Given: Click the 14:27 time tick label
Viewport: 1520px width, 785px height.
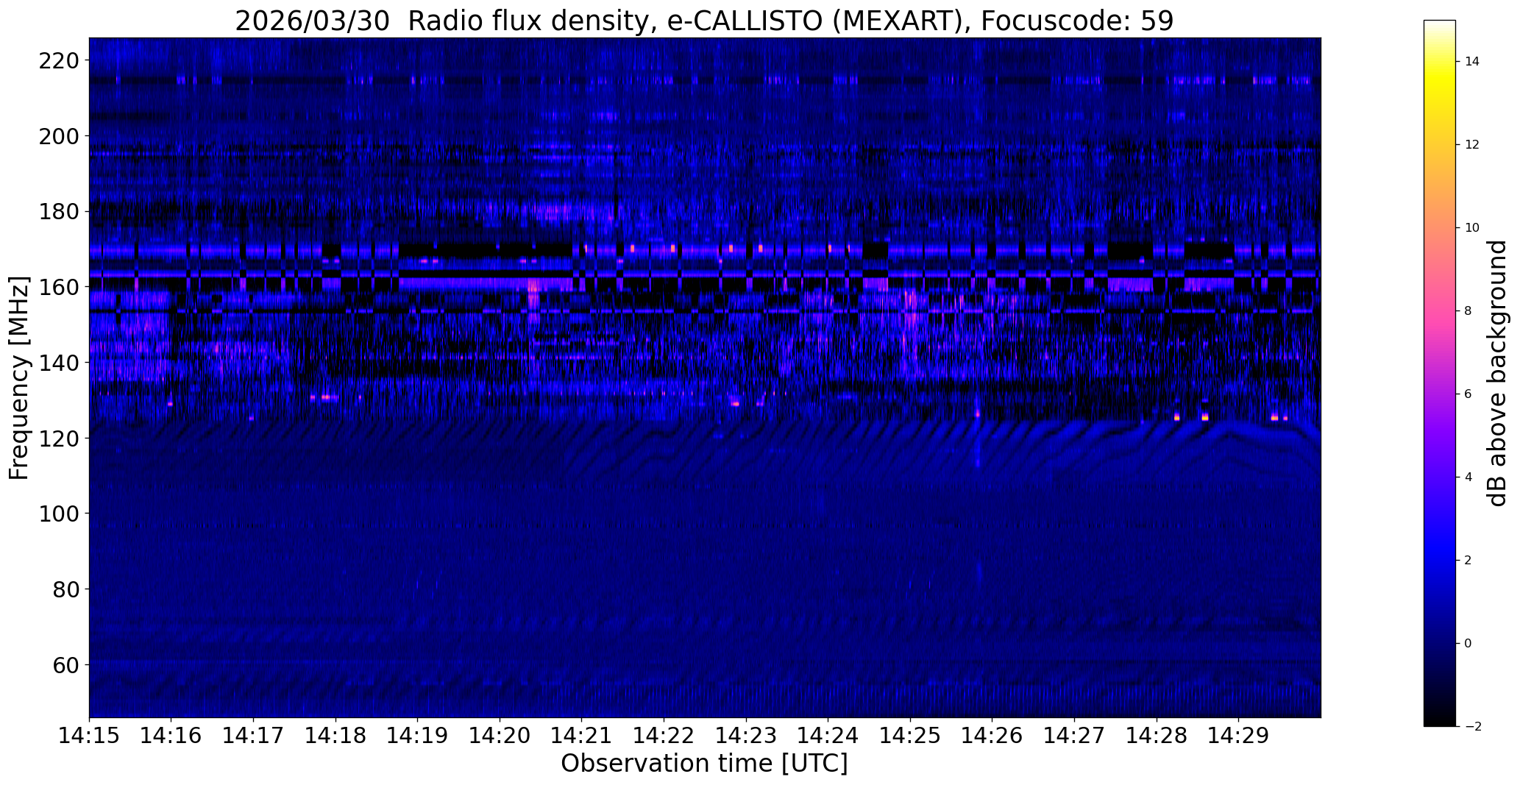Looking at the screenshot, I should coord(1075,736).
